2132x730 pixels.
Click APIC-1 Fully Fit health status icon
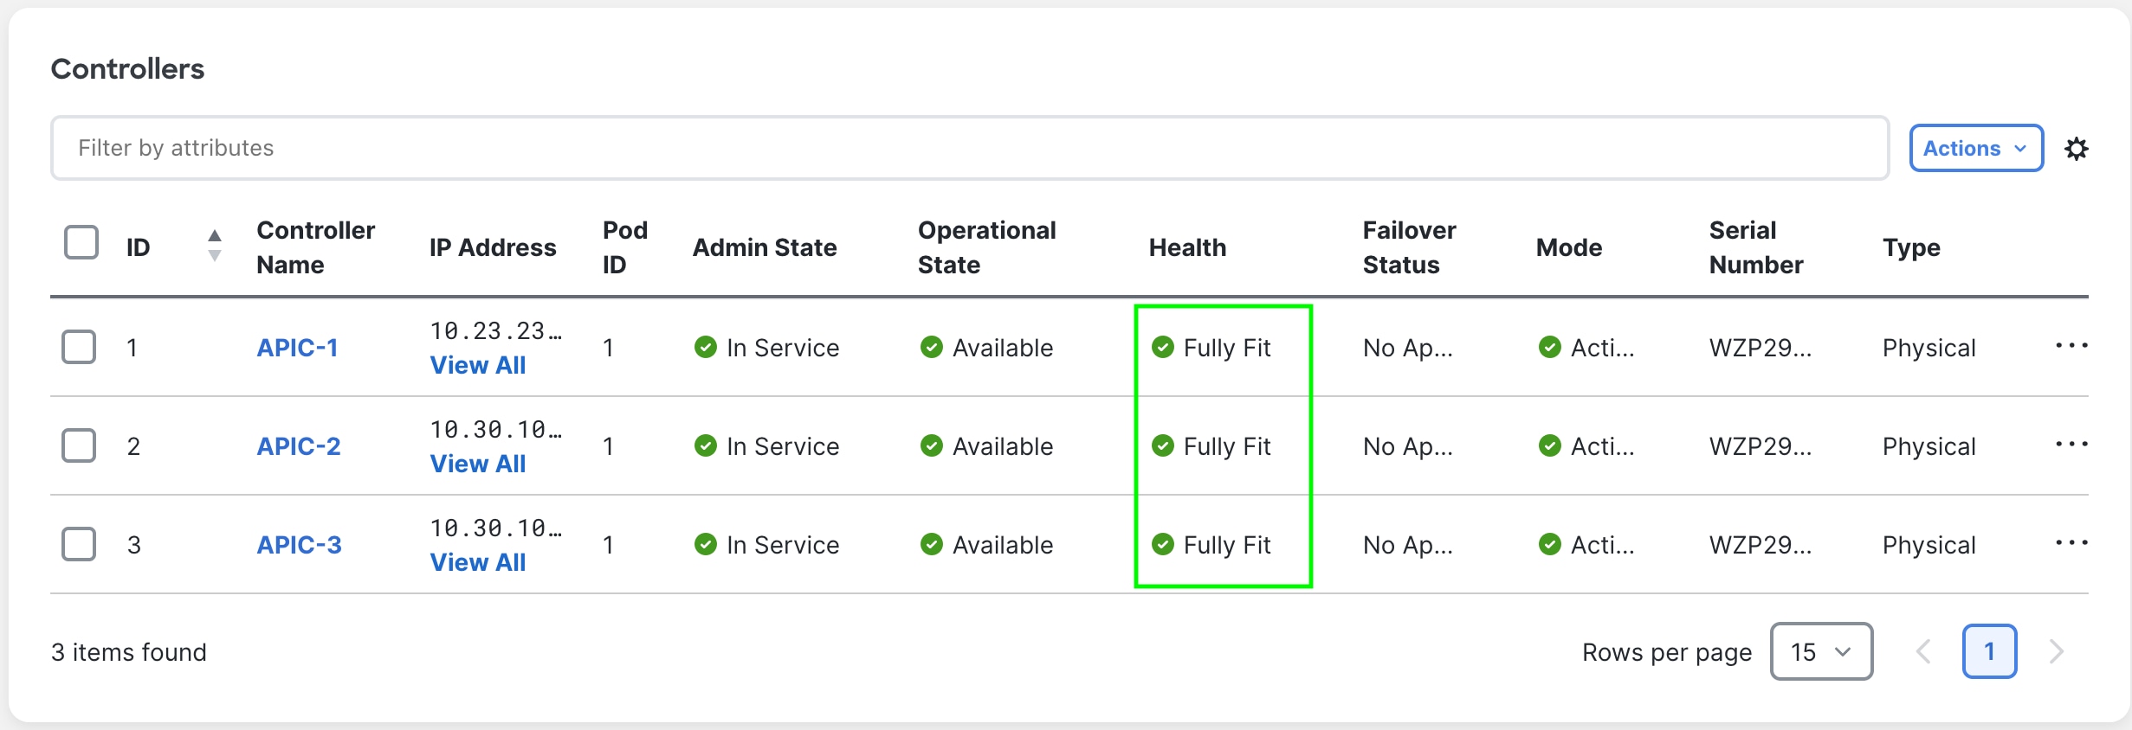tap(1162, 348)
